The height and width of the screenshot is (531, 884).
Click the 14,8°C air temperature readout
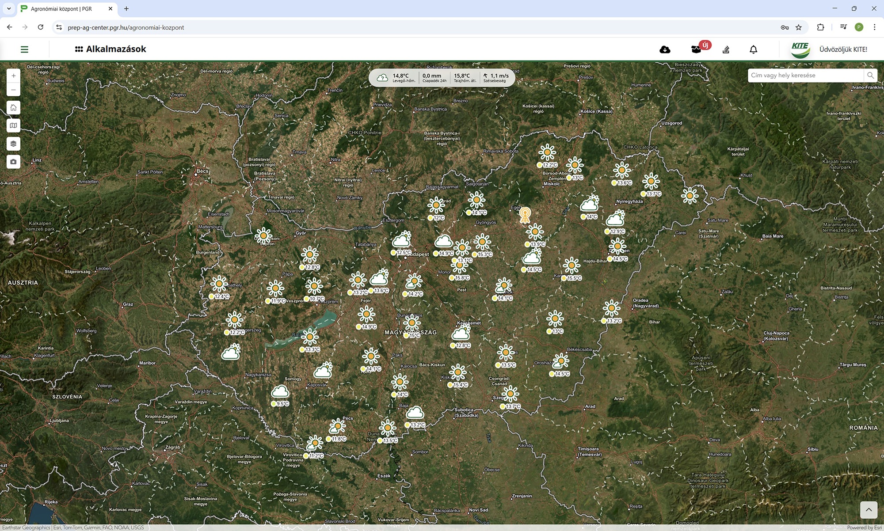click(x=404, y=78)
